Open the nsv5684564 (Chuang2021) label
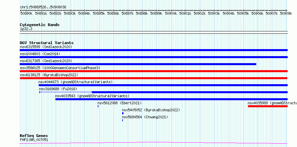Image resolution: width=297 pixels, height=147 pixels. click(145, 117)
